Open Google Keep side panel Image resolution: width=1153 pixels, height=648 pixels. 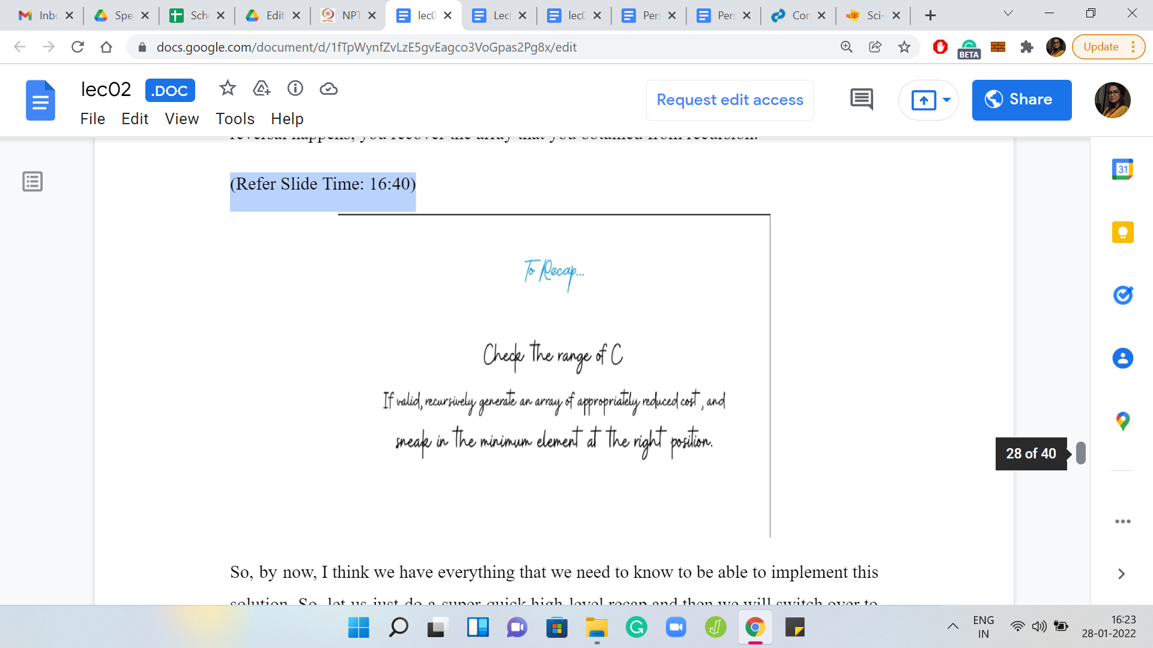tap(1122, 232)
